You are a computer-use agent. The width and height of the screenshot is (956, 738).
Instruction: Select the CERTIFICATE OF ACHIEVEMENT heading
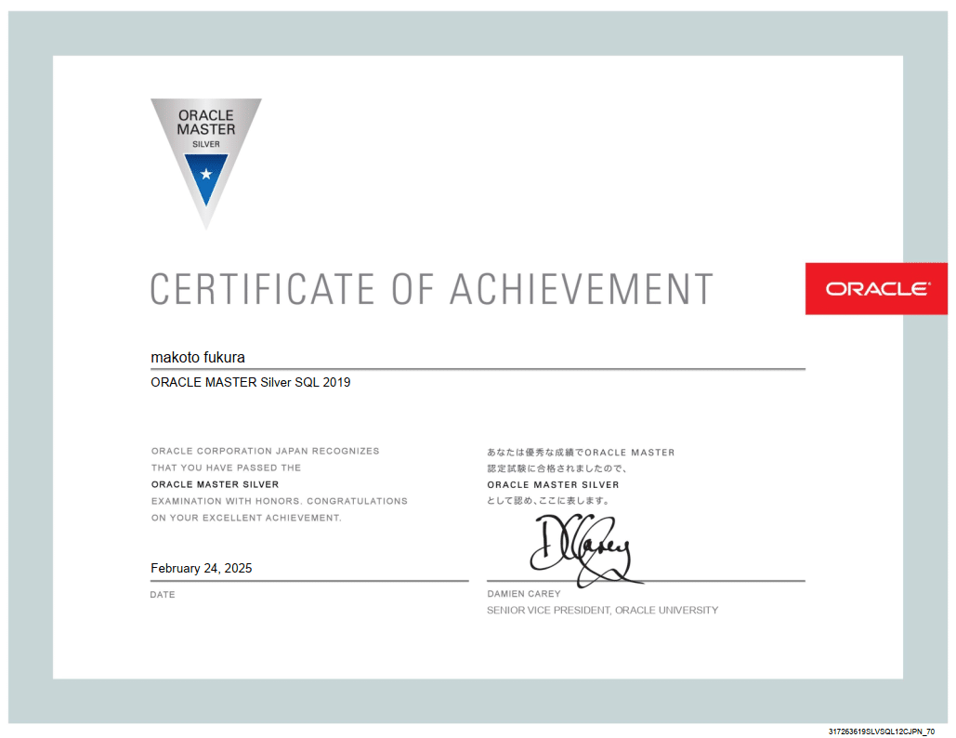432,289
